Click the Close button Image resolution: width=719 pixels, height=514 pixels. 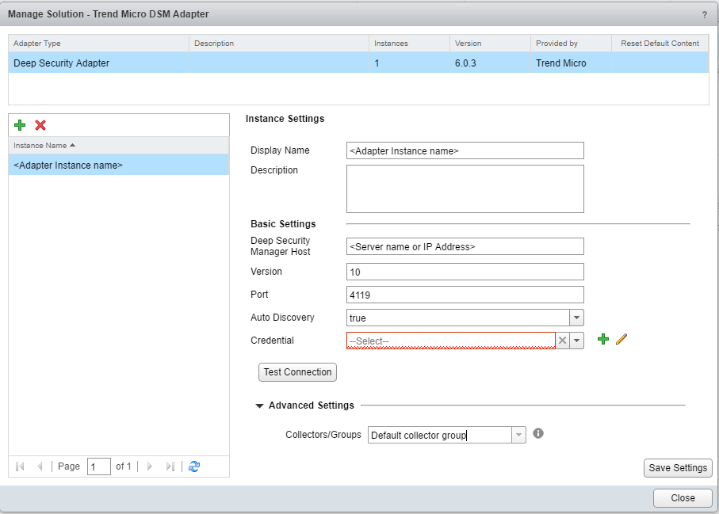coord(682,498)
